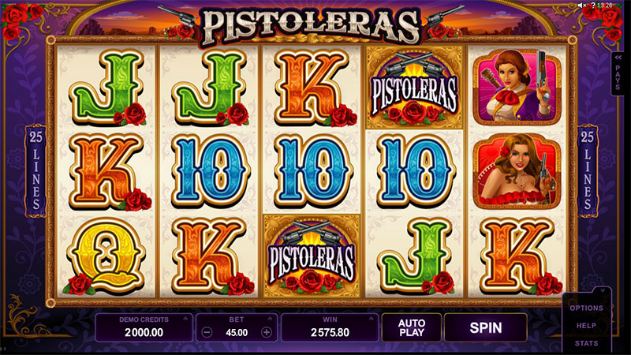Viewport: 631px width, 355px height.
Task: Increase the bet with the plus button
Action: 267,332
